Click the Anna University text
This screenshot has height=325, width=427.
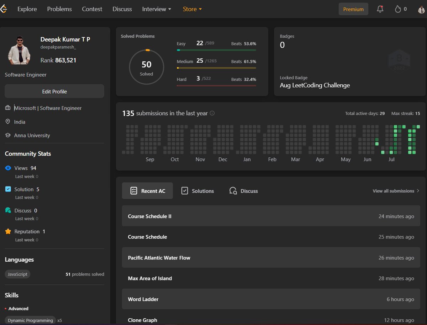click(32, 135)
